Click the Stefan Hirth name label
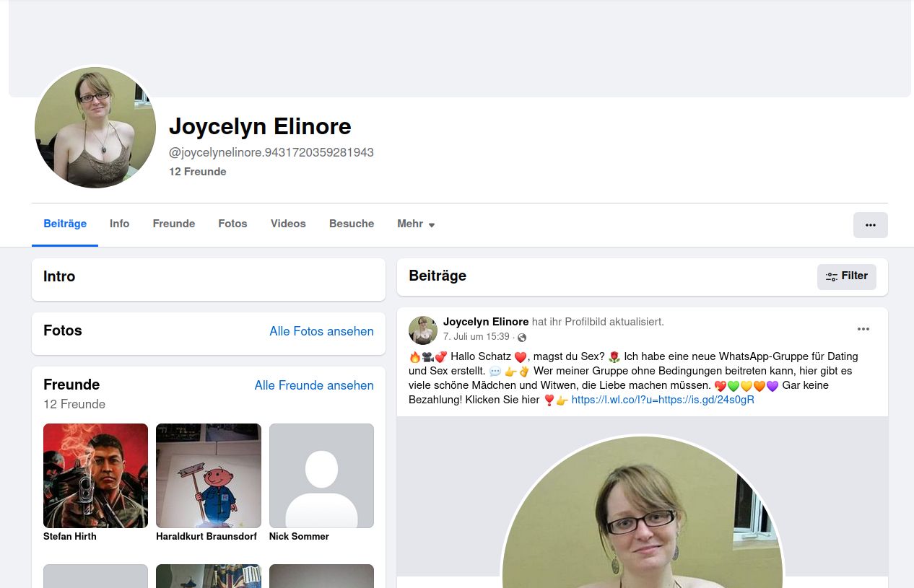The height and width of the screenshot is (588, 914). pos(70,536)
